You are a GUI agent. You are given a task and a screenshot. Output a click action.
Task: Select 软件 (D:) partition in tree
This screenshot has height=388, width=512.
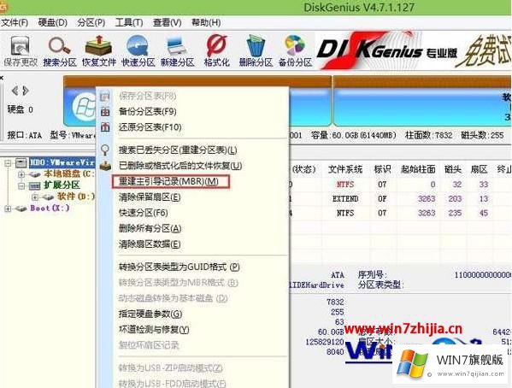pos(76,197)
